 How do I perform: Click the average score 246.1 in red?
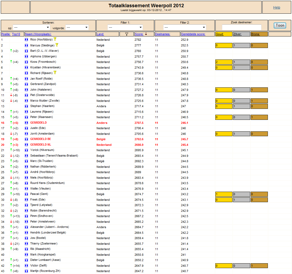[184, 123]
